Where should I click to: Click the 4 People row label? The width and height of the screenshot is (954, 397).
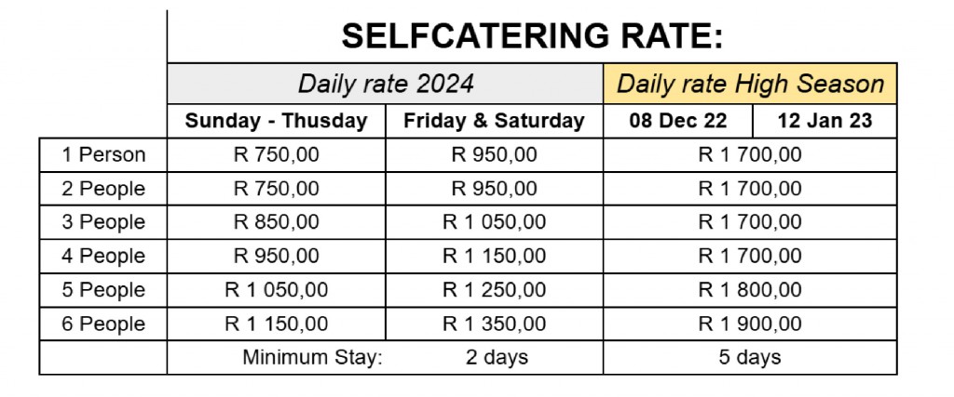(x=103, y=256)
